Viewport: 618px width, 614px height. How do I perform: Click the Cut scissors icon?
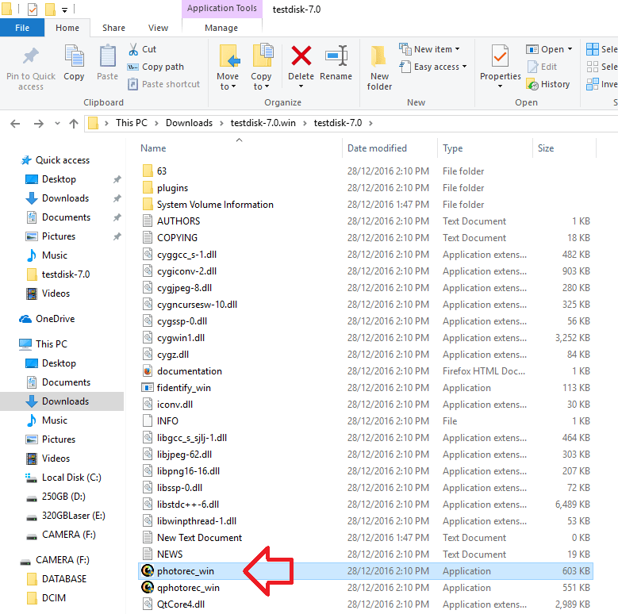pyautogui.click(x=133, y=49)
